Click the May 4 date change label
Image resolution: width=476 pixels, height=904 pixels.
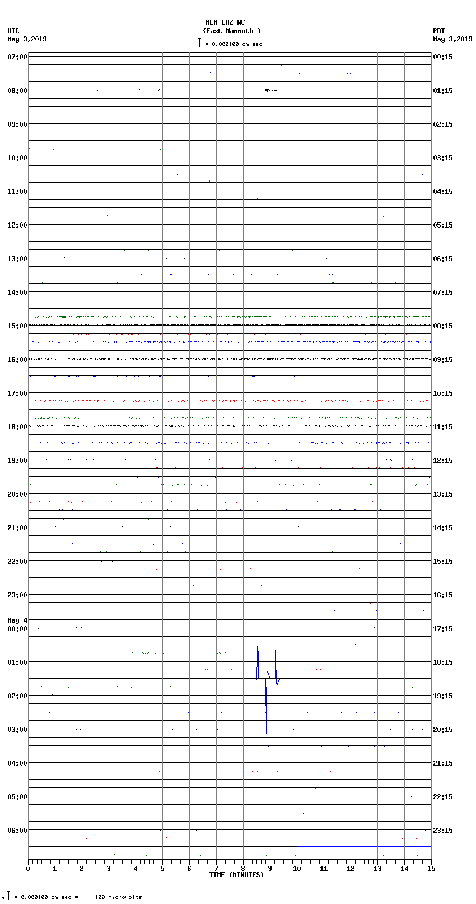point(17,620)
